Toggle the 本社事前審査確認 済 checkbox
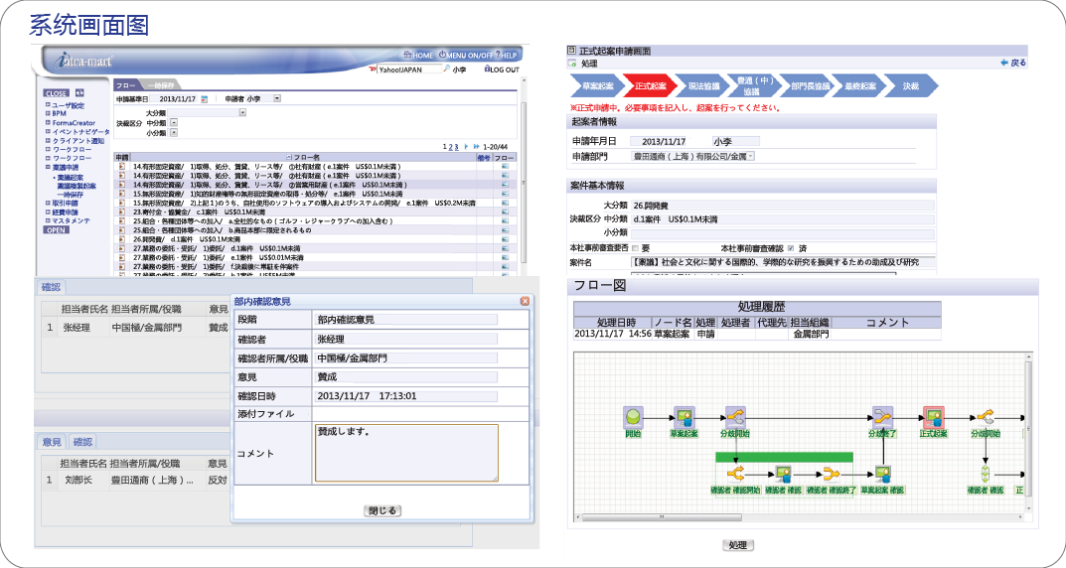The width and height of the screenshot is (1066, 568). click(791, 247)
